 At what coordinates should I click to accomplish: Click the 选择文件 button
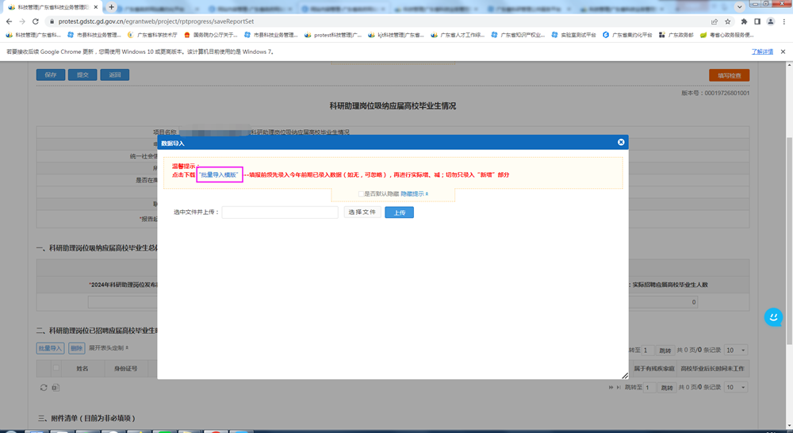(x=362, y=212)
